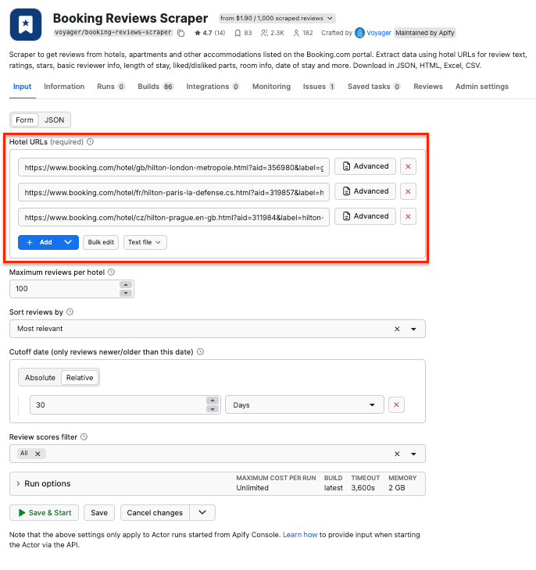
Task: Click Cancel changes button
Action: pos(155,512)
